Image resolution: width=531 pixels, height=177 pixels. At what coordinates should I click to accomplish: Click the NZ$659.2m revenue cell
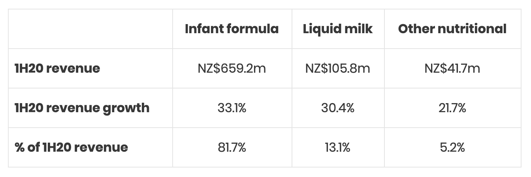232,68
